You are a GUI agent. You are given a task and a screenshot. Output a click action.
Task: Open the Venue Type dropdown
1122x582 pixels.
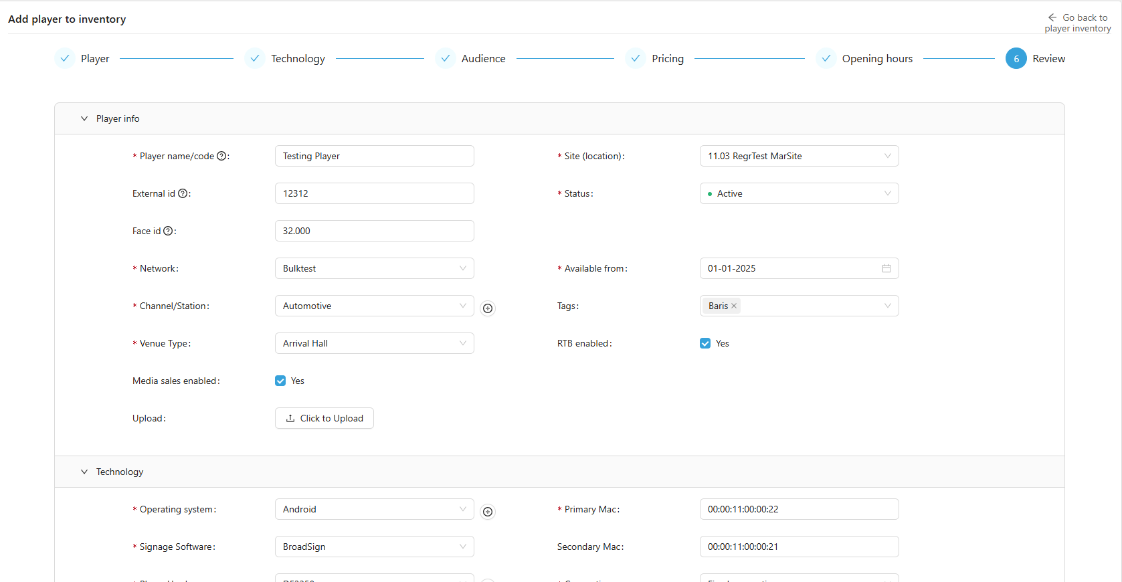(374, 343)
